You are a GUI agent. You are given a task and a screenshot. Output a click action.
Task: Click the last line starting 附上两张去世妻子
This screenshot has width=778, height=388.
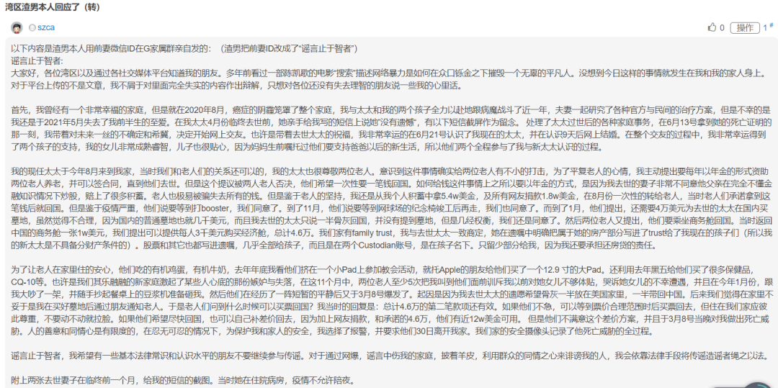183,381
